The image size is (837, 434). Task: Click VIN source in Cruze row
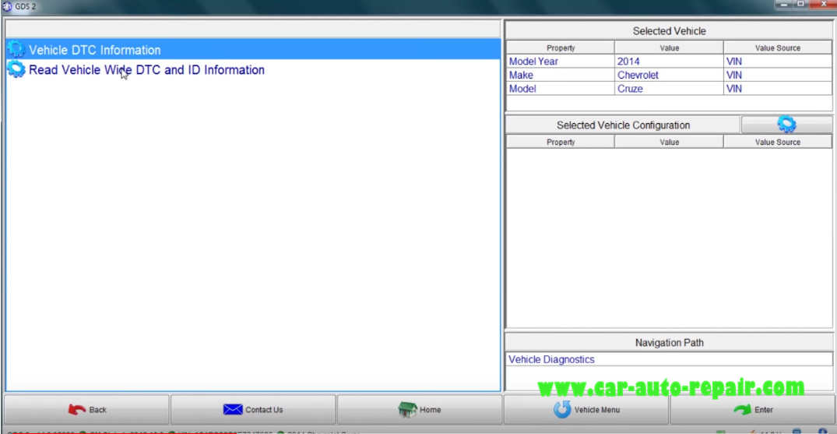(778, 89)
